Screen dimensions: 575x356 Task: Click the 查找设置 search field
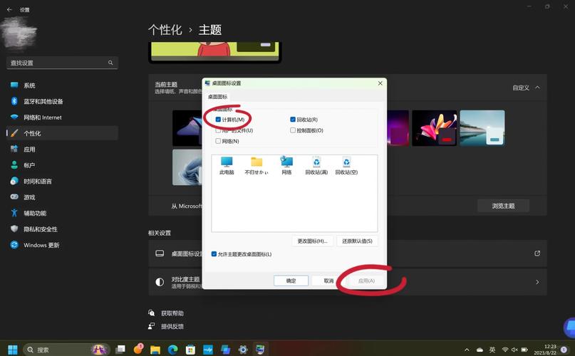coord(62,63)
